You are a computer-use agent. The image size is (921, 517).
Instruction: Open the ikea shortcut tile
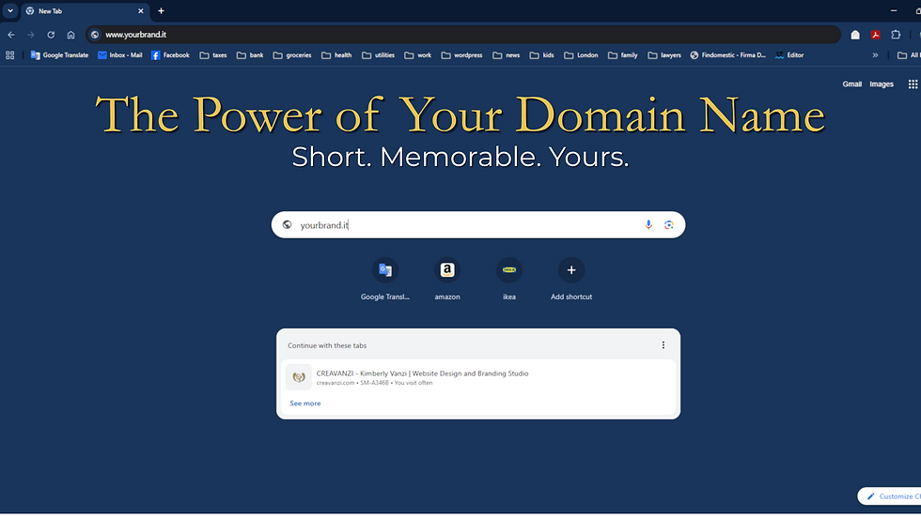509,279
